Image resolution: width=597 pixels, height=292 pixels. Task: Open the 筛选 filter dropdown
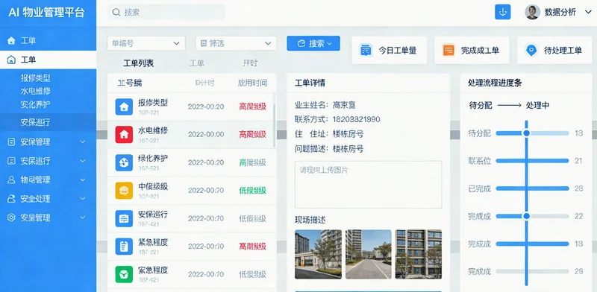tap(236, 43)
